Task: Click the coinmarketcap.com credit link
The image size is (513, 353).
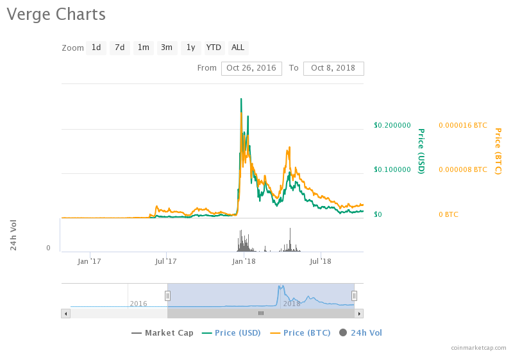Action: tap(478, 348)
